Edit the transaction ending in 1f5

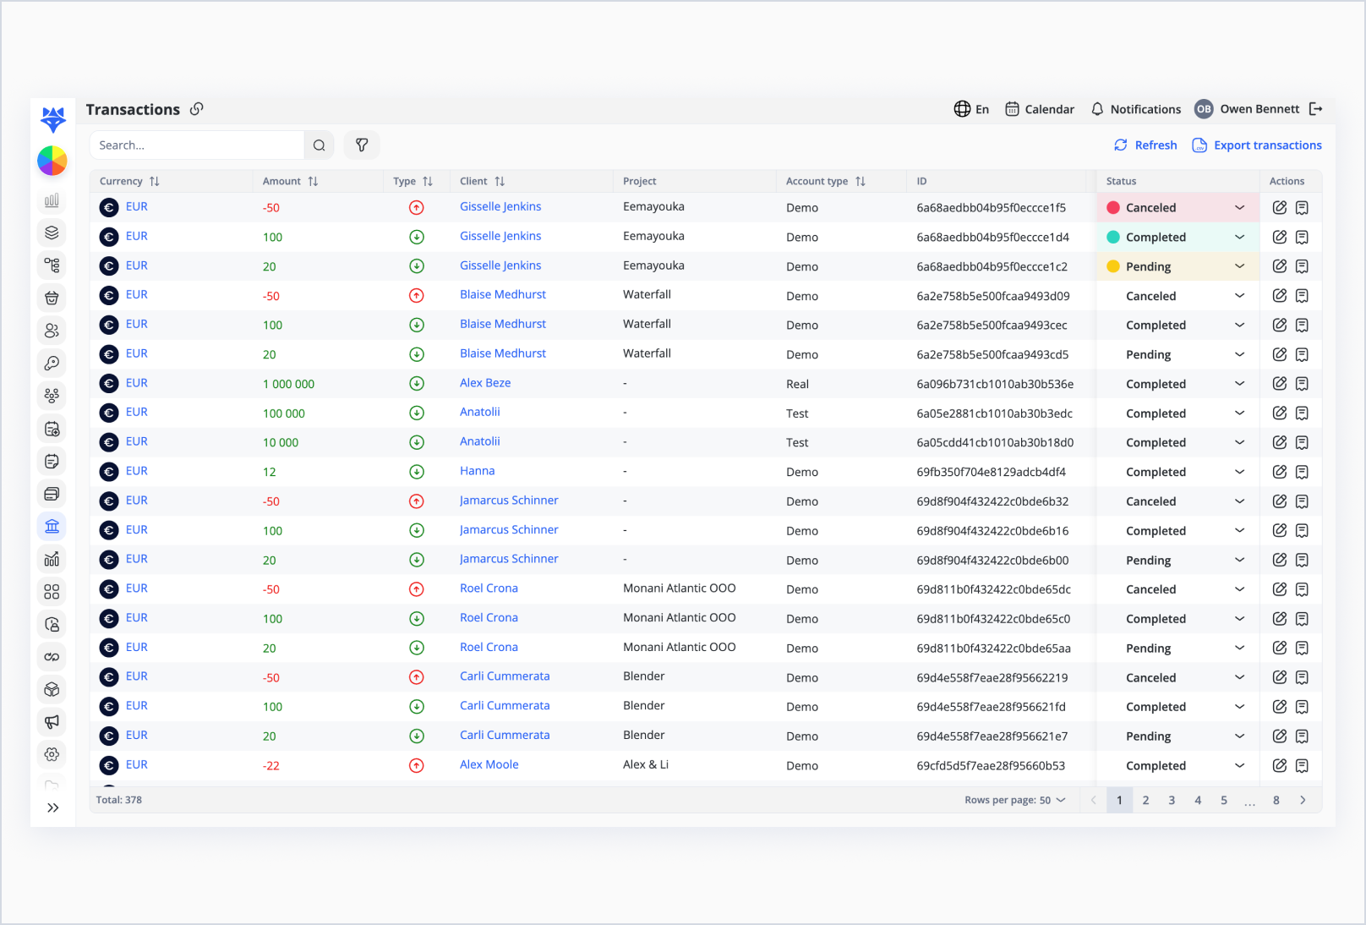[x=1280, y=207]
